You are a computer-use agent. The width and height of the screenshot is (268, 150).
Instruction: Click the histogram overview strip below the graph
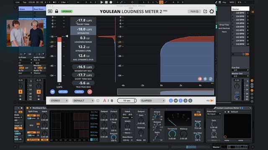coord(165,92)
